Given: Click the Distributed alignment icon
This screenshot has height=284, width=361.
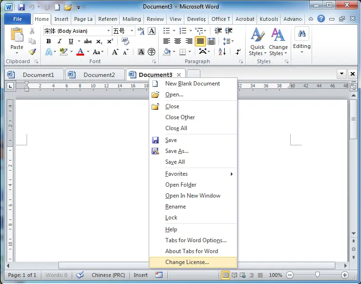Looking at the screenshot, I should [211, 41].
